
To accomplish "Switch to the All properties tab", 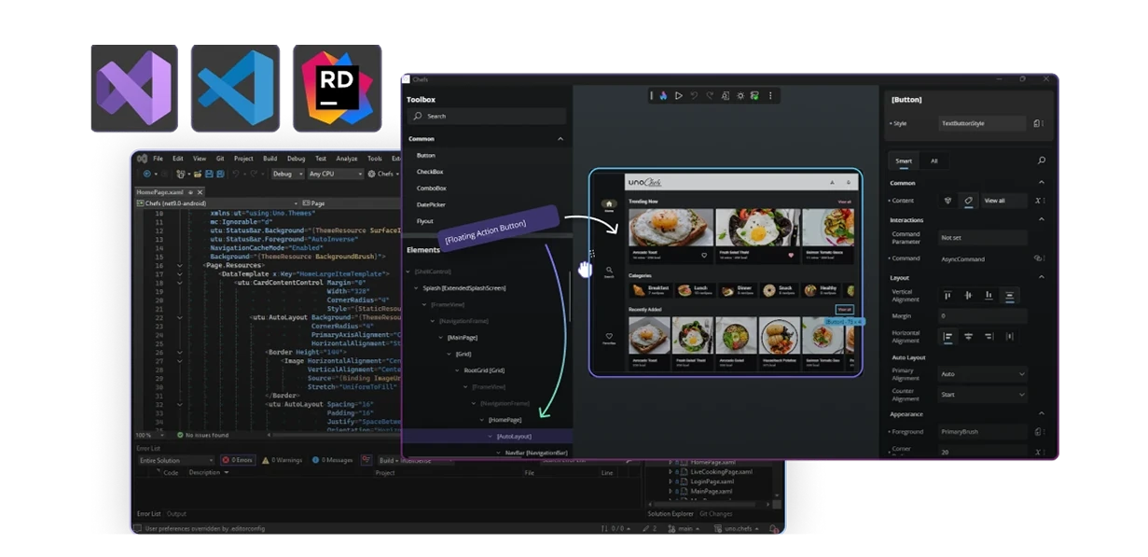I will tap(934, 161).
